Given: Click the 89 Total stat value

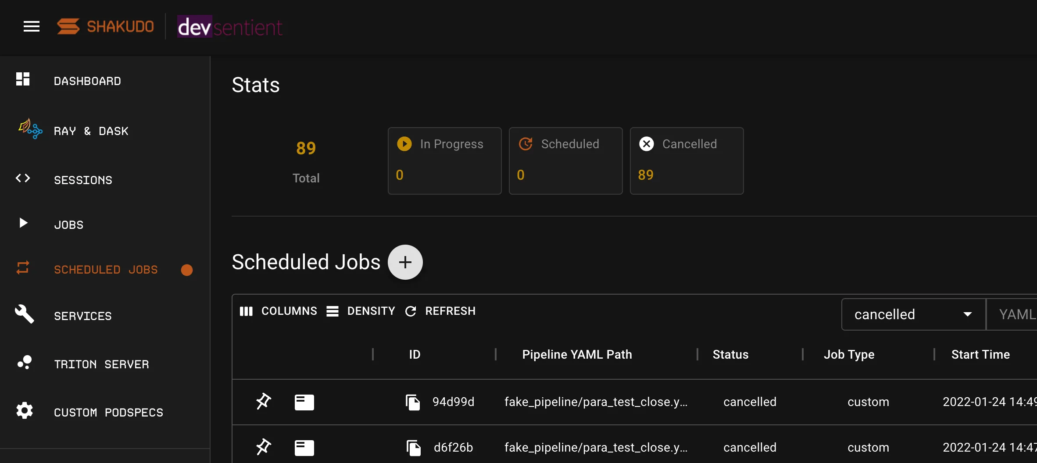Looking at the screenshot, I should [306, 148].
